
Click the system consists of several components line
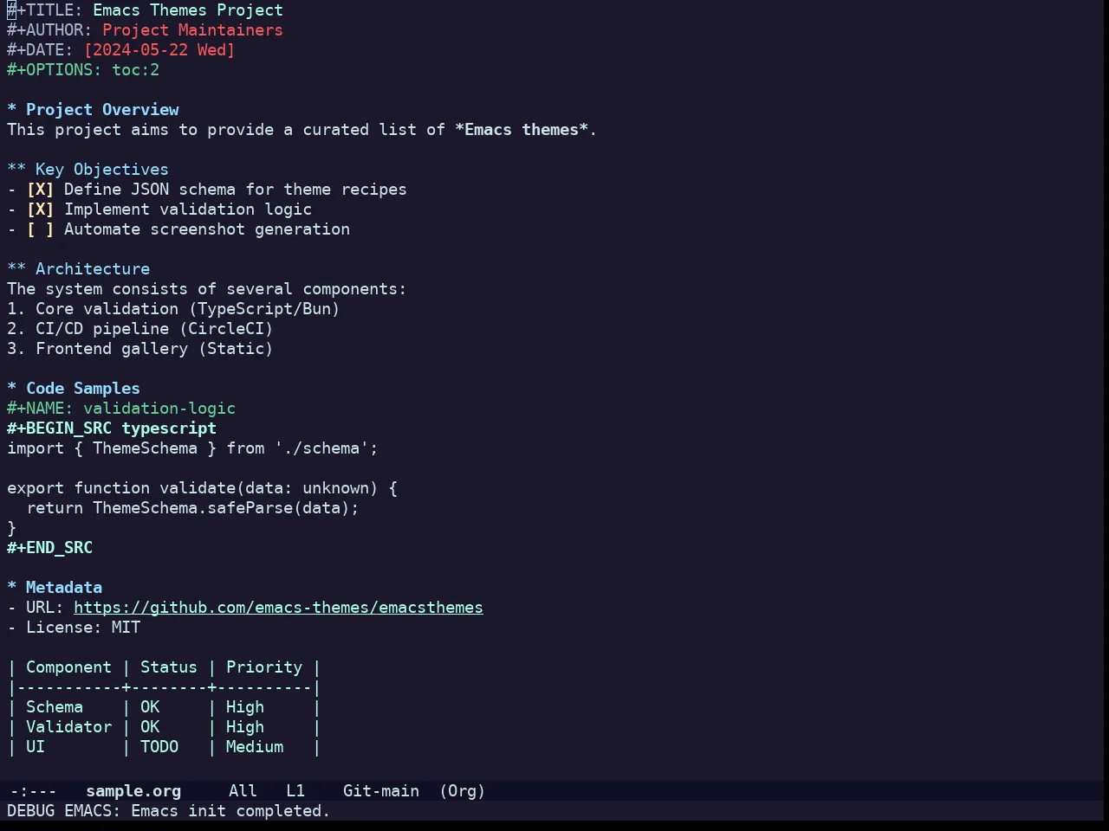(207, 289)
